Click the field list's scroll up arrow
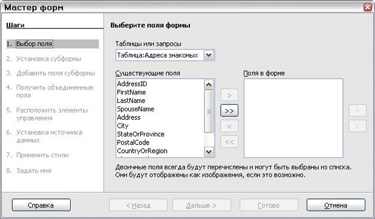Screen dimensions: 375x219 pyautogui.click(x=209, y=85)
